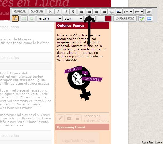Click the CANCELAR button

click(x=37, y=12)
